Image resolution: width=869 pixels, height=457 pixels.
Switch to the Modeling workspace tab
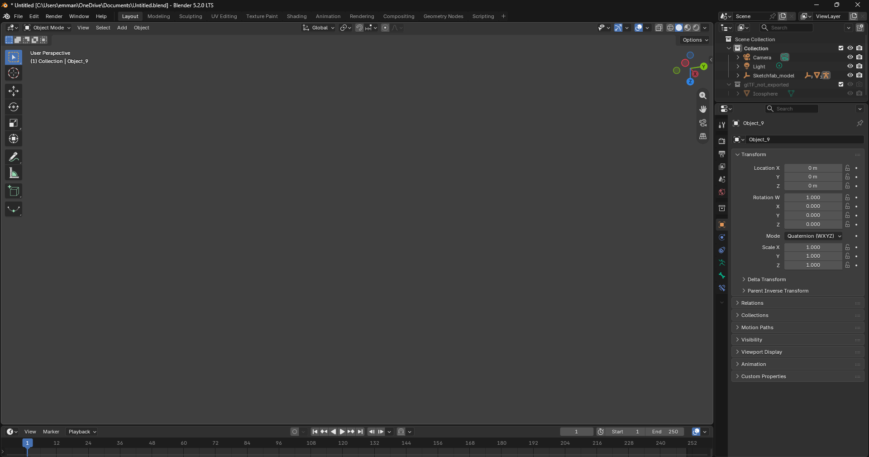[159, 16]
